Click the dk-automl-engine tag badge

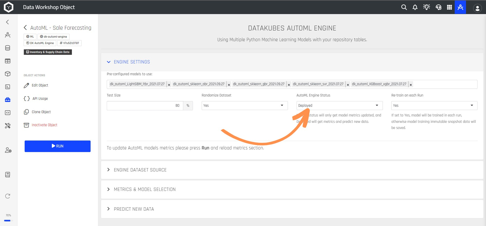tap(53, 37)
